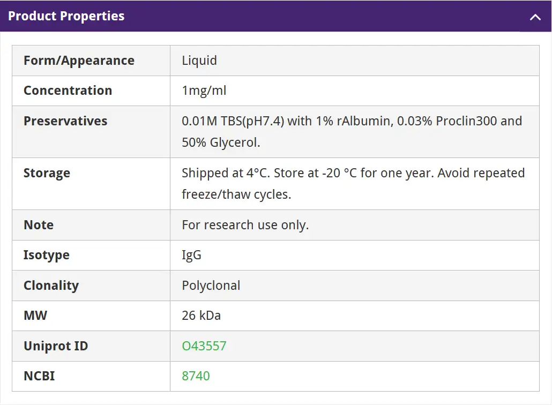Click the Polyclonal clonality value
Screen dimensions: 552x405
coord(211,286)
